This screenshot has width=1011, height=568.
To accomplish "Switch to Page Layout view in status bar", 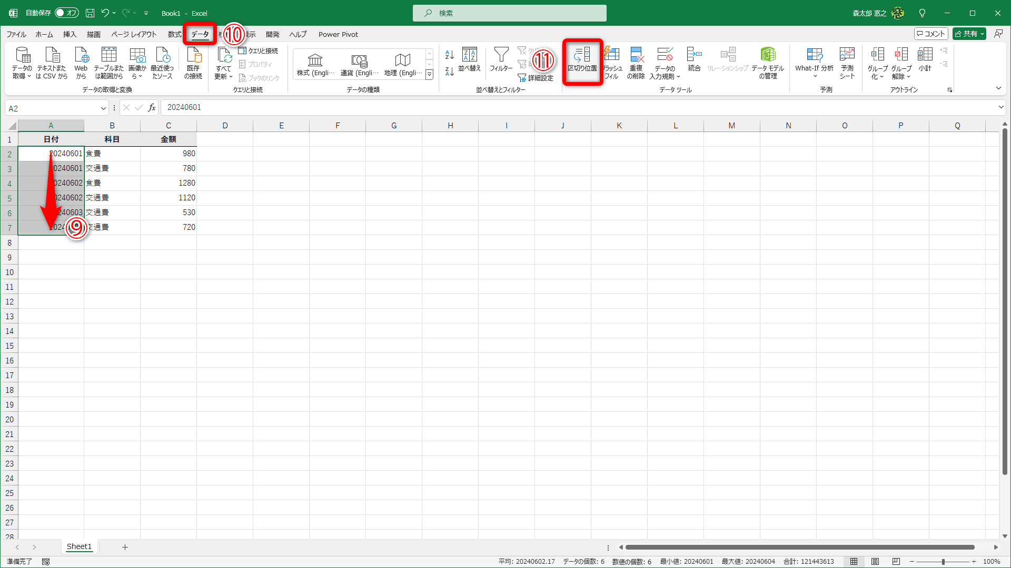I will tap(875, 562).
